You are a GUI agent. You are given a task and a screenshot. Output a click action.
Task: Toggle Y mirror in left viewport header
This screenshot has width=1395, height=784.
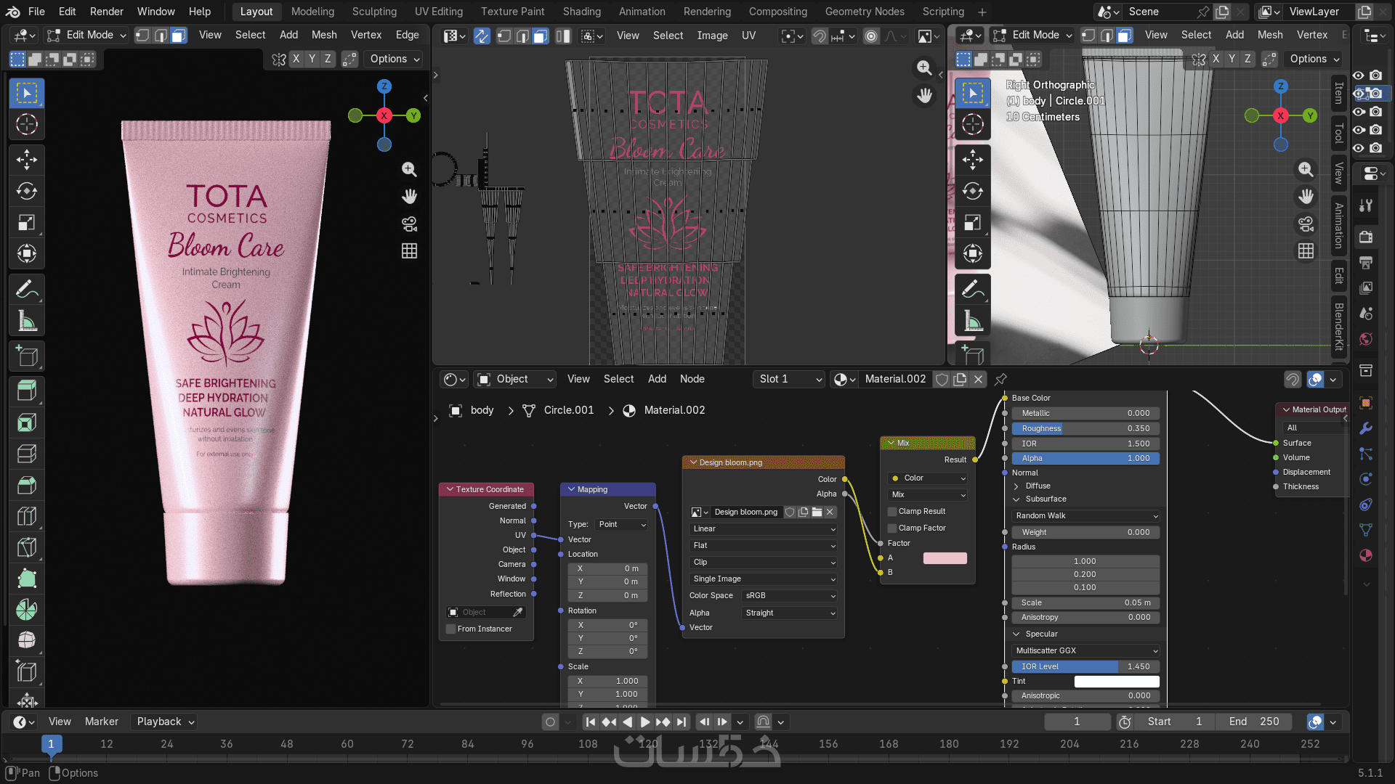[312, 60]
